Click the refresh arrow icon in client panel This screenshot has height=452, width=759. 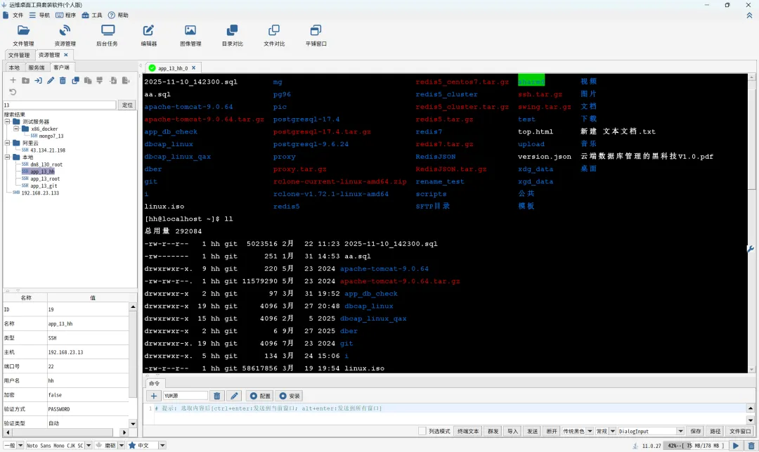point(13,92)
